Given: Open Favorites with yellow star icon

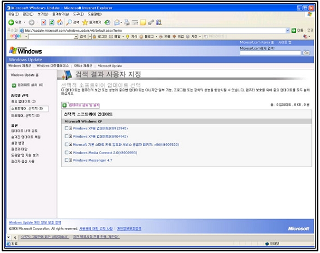Looking at the screenshot, I should 85,22.
